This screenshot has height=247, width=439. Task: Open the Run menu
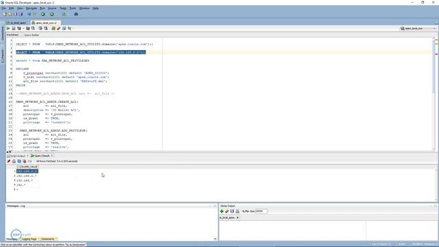43,8
